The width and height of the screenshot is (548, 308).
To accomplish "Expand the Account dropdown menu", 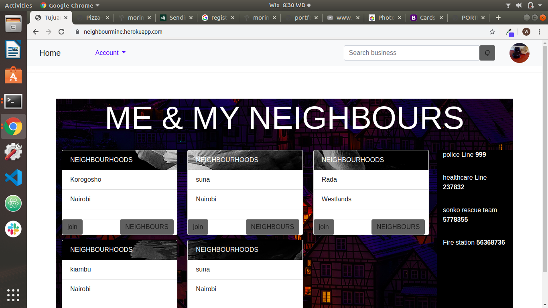I will point(110,53).
